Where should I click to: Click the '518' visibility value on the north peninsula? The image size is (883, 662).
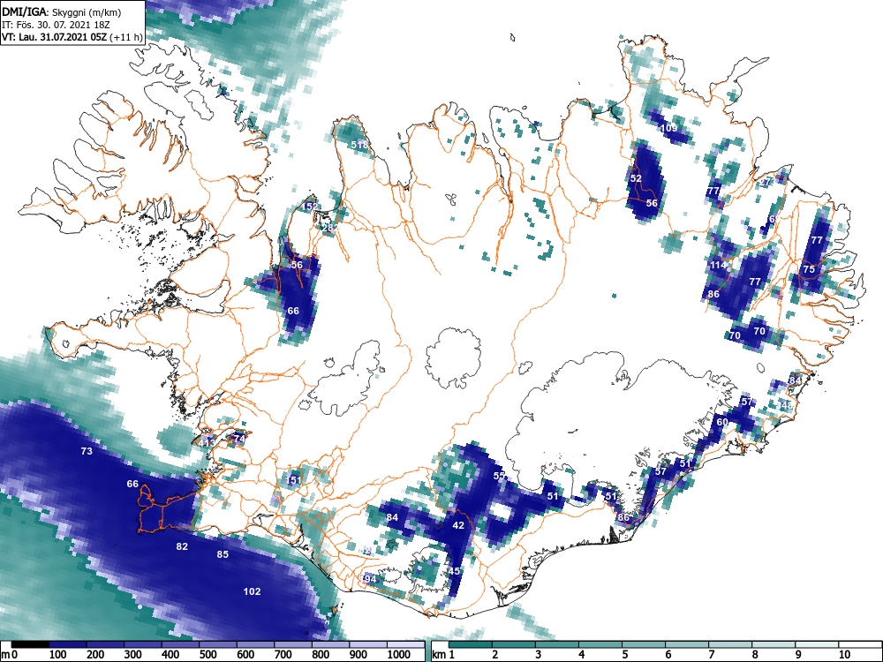coord(359,145)
